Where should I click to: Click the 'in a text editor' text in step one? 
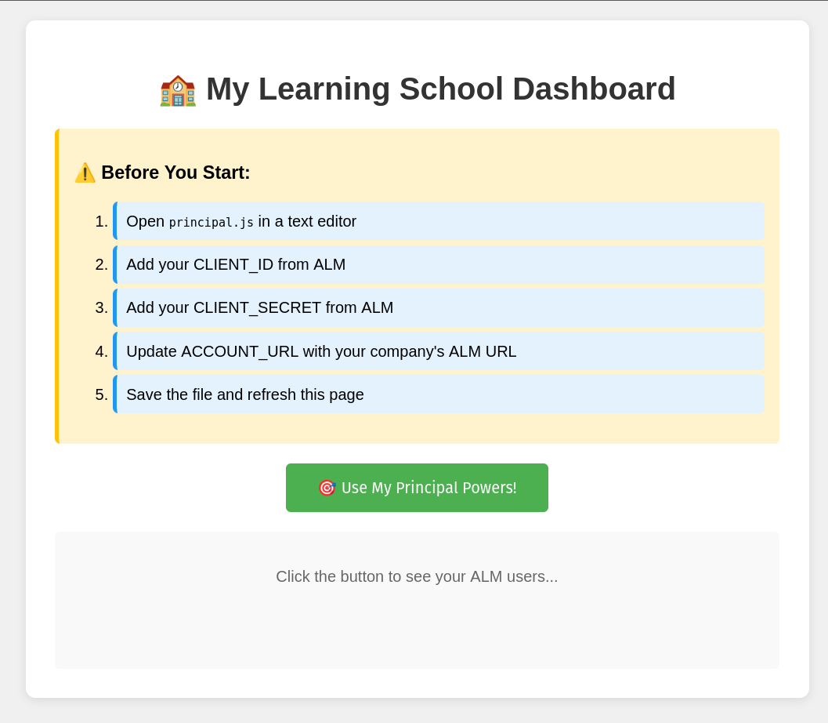(x=307, y=221)
